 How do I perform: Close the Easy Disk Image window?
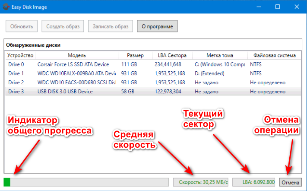click(297, 7)
